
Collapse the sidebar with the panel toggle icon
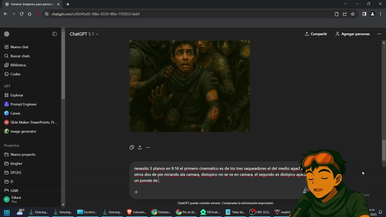pyautogui.click(x=55, y=34)
